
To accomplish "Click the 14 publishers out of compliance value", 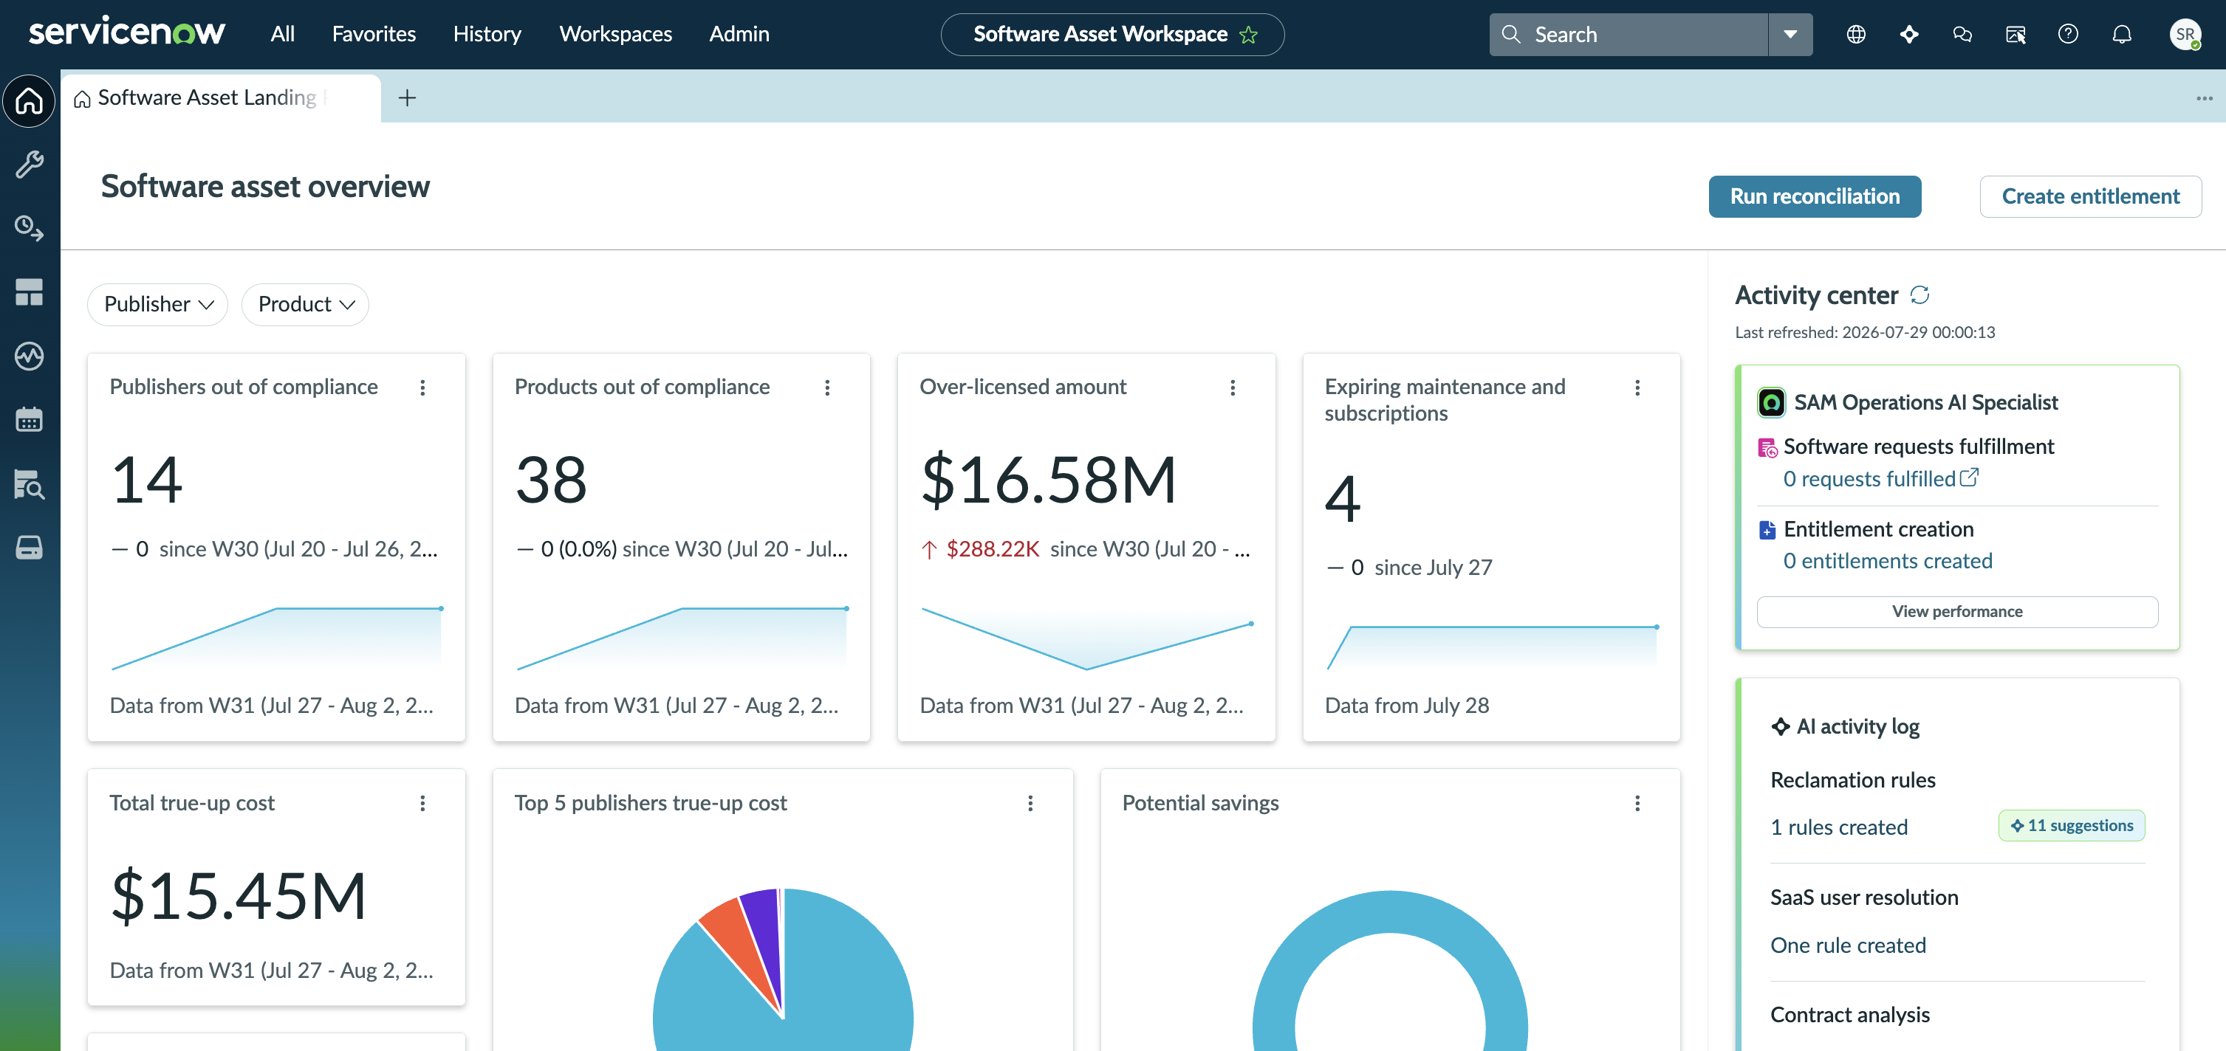I will [147, 480].
